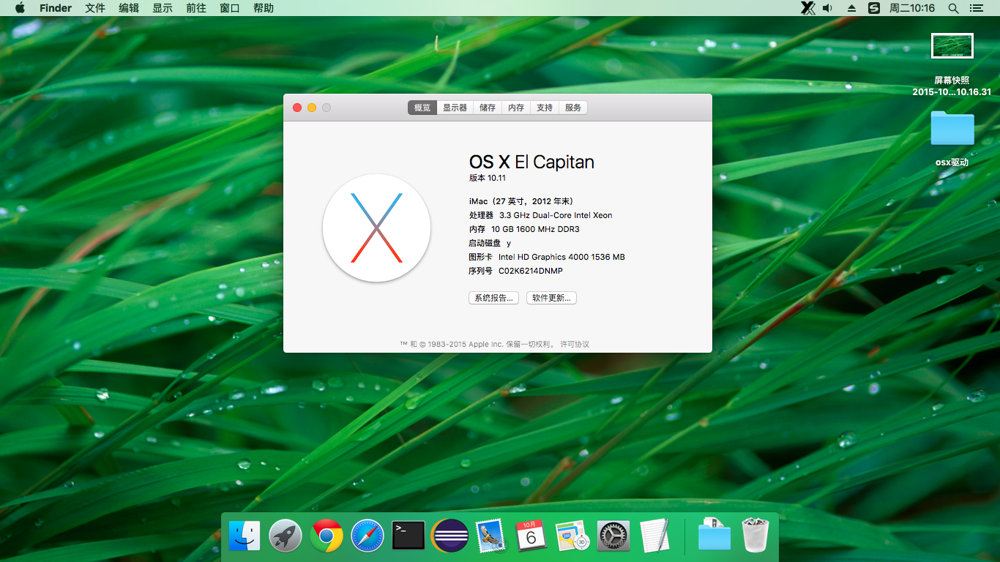This screenshot has width=1000, height=562.
Task: Close the About This Mac window
Action: pyautogui.click(x=297, y=108)
